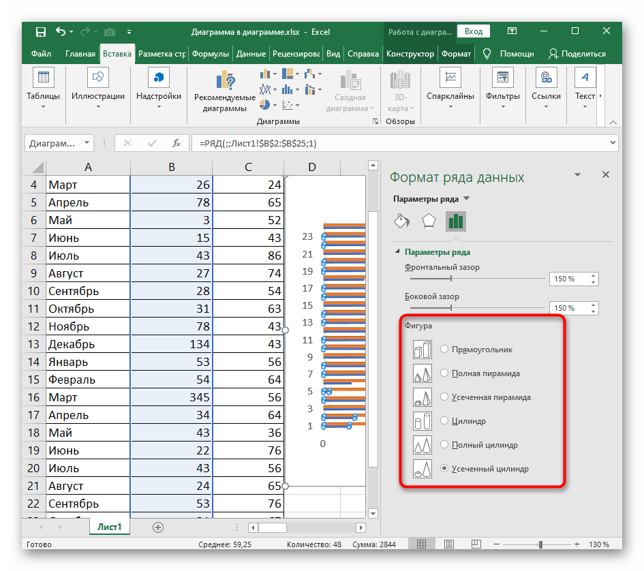Open undo history dropdown arrow

coord(72,31)
